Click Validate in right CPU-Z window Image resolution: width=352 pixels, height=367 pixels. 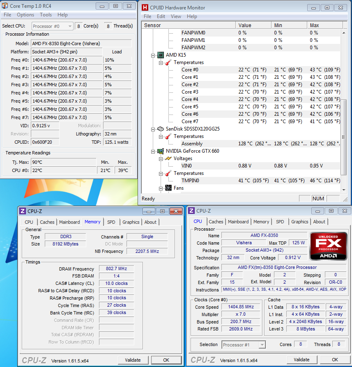[301, 360]
